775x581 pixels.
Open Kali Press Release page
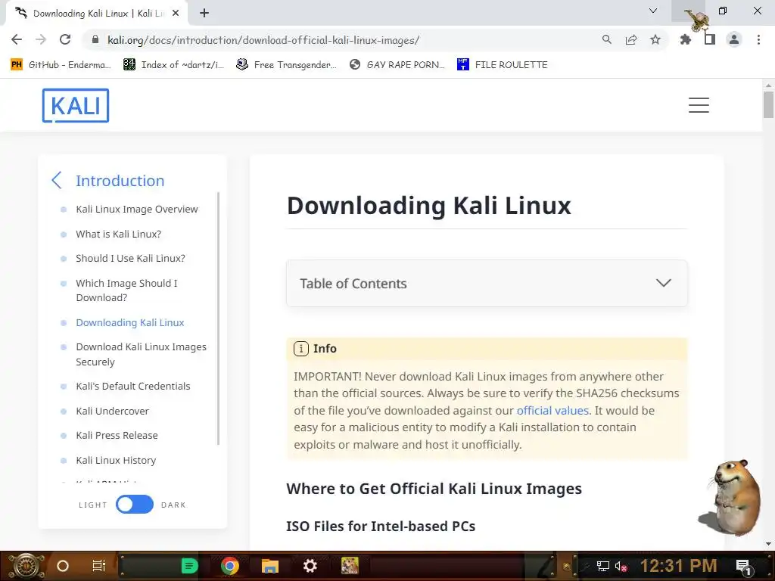[117, 435]
